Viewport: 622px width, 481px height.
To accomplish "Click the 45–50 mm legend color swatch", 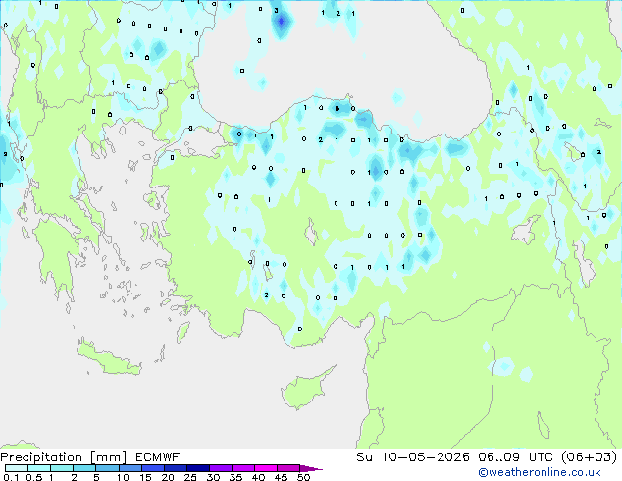I will pos(288,468).
